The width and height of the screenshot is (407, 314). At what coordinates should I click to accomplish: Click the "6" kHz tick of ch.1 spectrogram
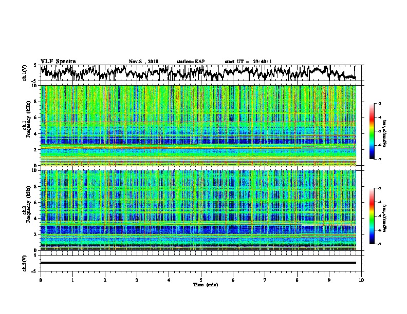[36, 117]
